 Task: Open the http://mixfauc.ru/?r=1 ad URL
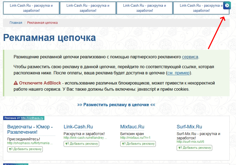pos(135,138)
